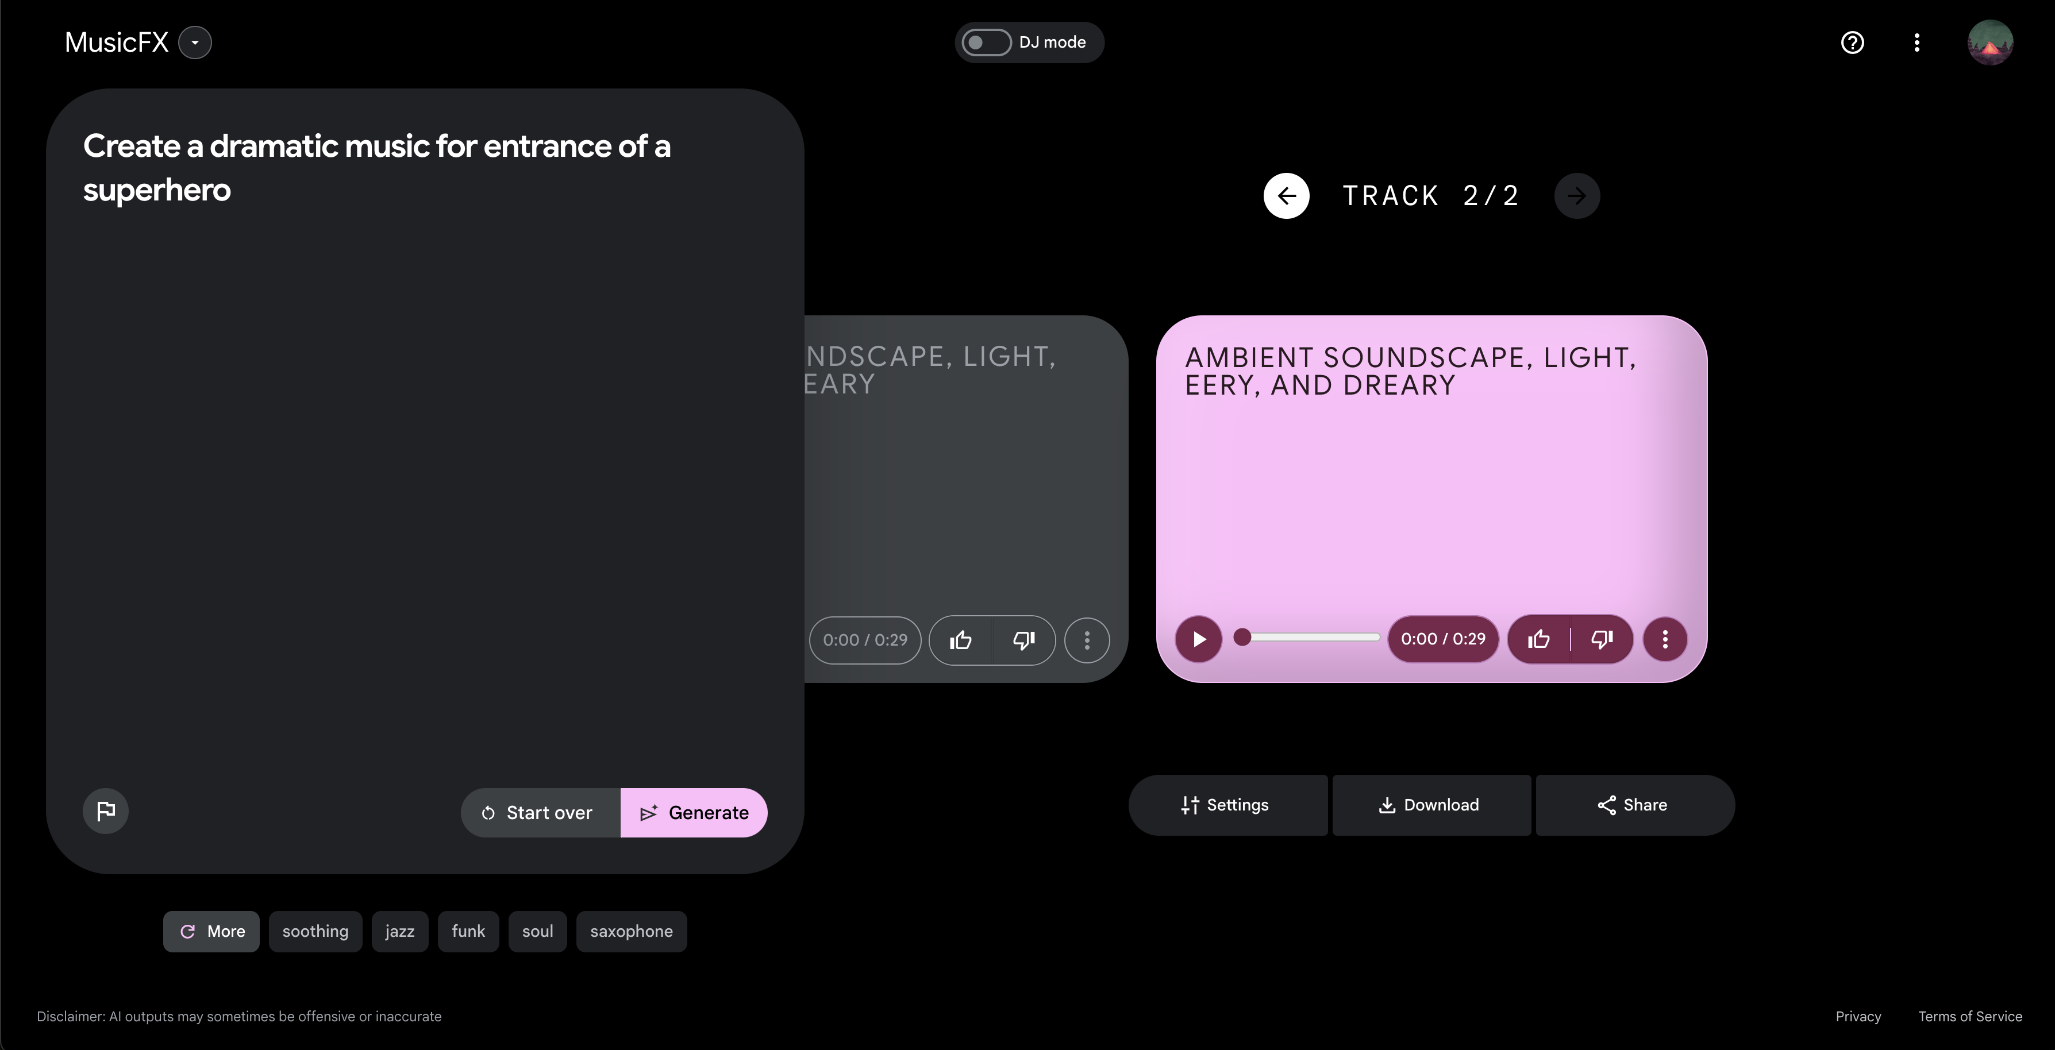
Task: Like the dimmed first track card
Action: [960, 639]
